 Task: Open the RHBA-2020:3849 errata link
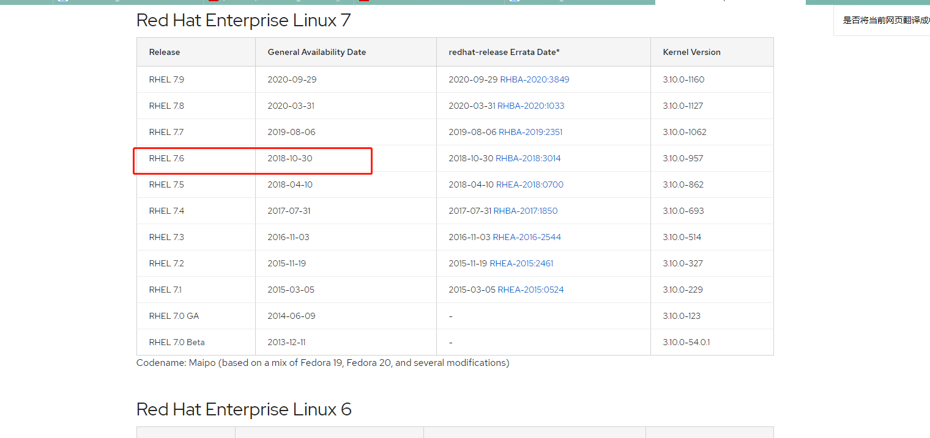click(535, 79)
